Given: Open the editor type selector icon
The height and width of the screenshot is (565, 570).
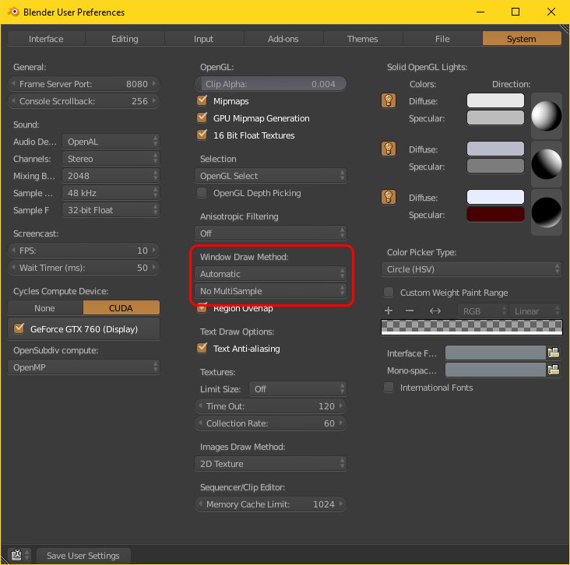Looking at the screenshot, I should coord(19,555).
